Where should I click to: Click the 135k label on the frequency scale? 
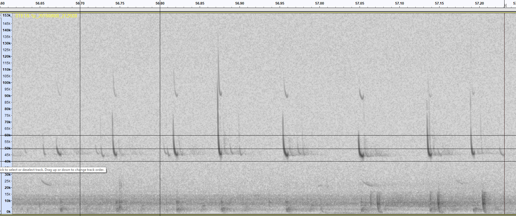7,37
